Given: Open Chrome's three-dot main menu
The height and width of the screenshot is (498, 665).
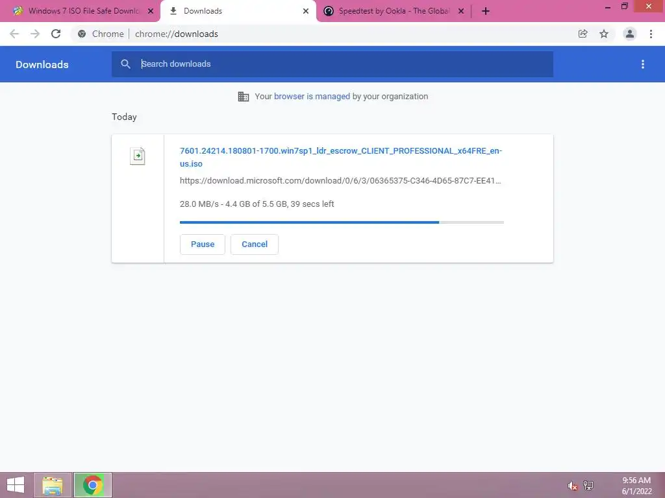Looking at the screenshot, I should click(651, 34).
